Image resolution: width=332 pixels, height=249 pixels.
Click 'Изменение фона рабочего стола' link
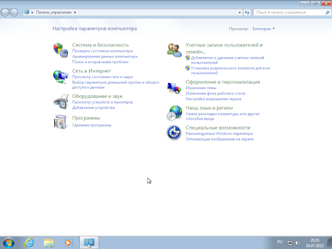[x=215, y=94]
